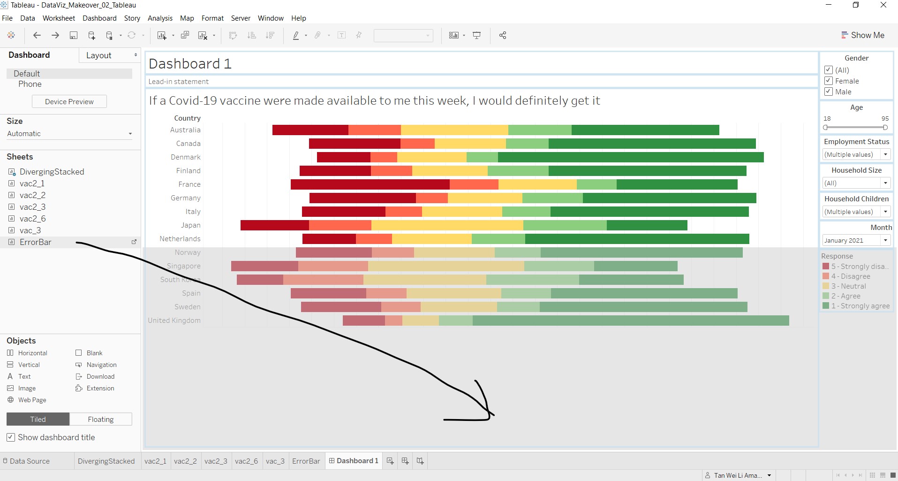Open the Analysis menu

coord(160,18)
